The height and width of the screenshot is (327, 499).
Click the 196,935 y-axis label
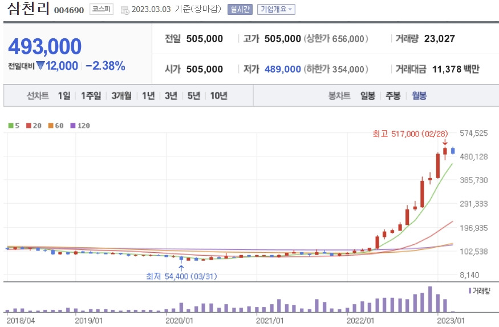tap(473, 228)
